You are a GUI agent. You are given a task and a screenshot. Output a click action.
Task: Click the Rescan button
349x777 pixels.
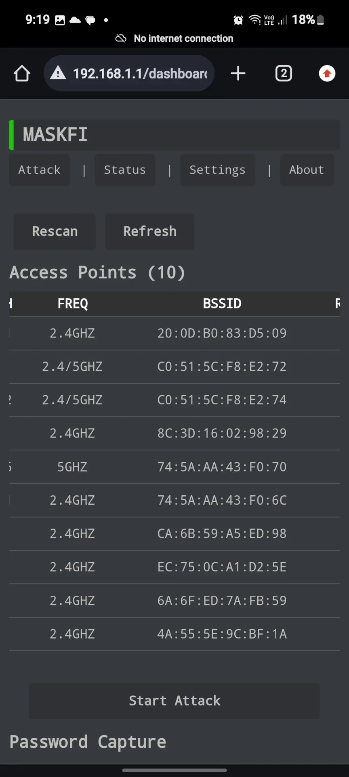[x=55, y=231]
